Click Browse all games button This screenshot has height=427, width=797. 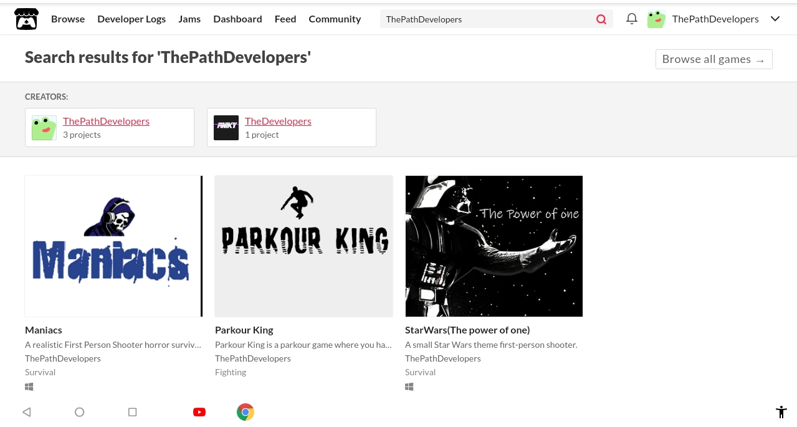point(714,59)
